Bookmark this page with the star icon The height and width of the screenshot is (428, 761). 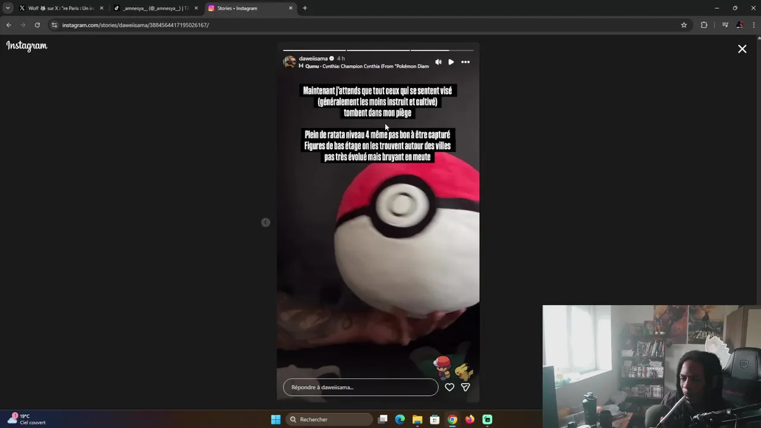tap(684, 25)
